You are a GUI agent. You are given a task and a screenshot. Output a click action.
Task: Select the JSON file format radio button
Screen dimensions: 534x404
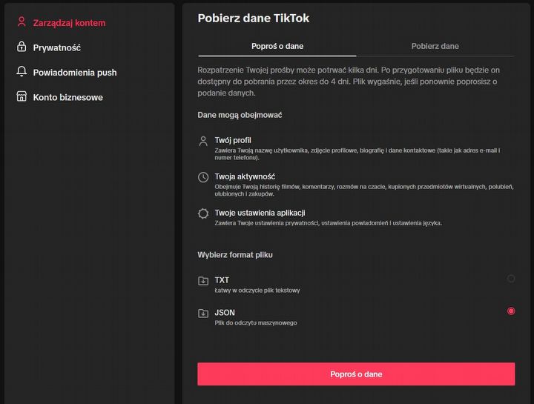511,311
